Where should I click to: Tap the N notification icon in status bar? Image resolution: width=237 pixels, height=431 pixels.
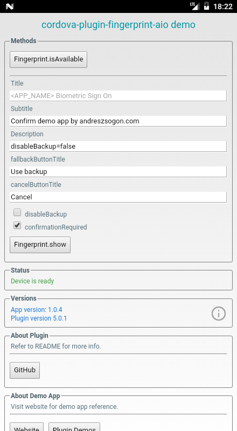pos(9,6)
